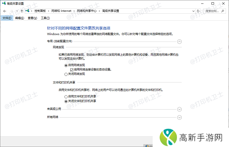Viewport: 229px width, 147px height.
Task: Click the window title network icon
Action: point(4,3)
